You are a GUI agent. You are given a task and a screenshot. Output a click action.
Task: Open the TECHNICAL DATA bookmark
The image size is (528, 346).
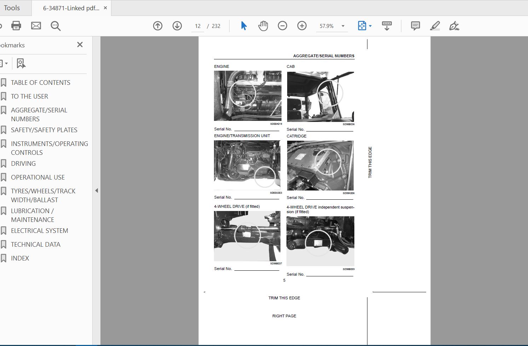(36, 244)
